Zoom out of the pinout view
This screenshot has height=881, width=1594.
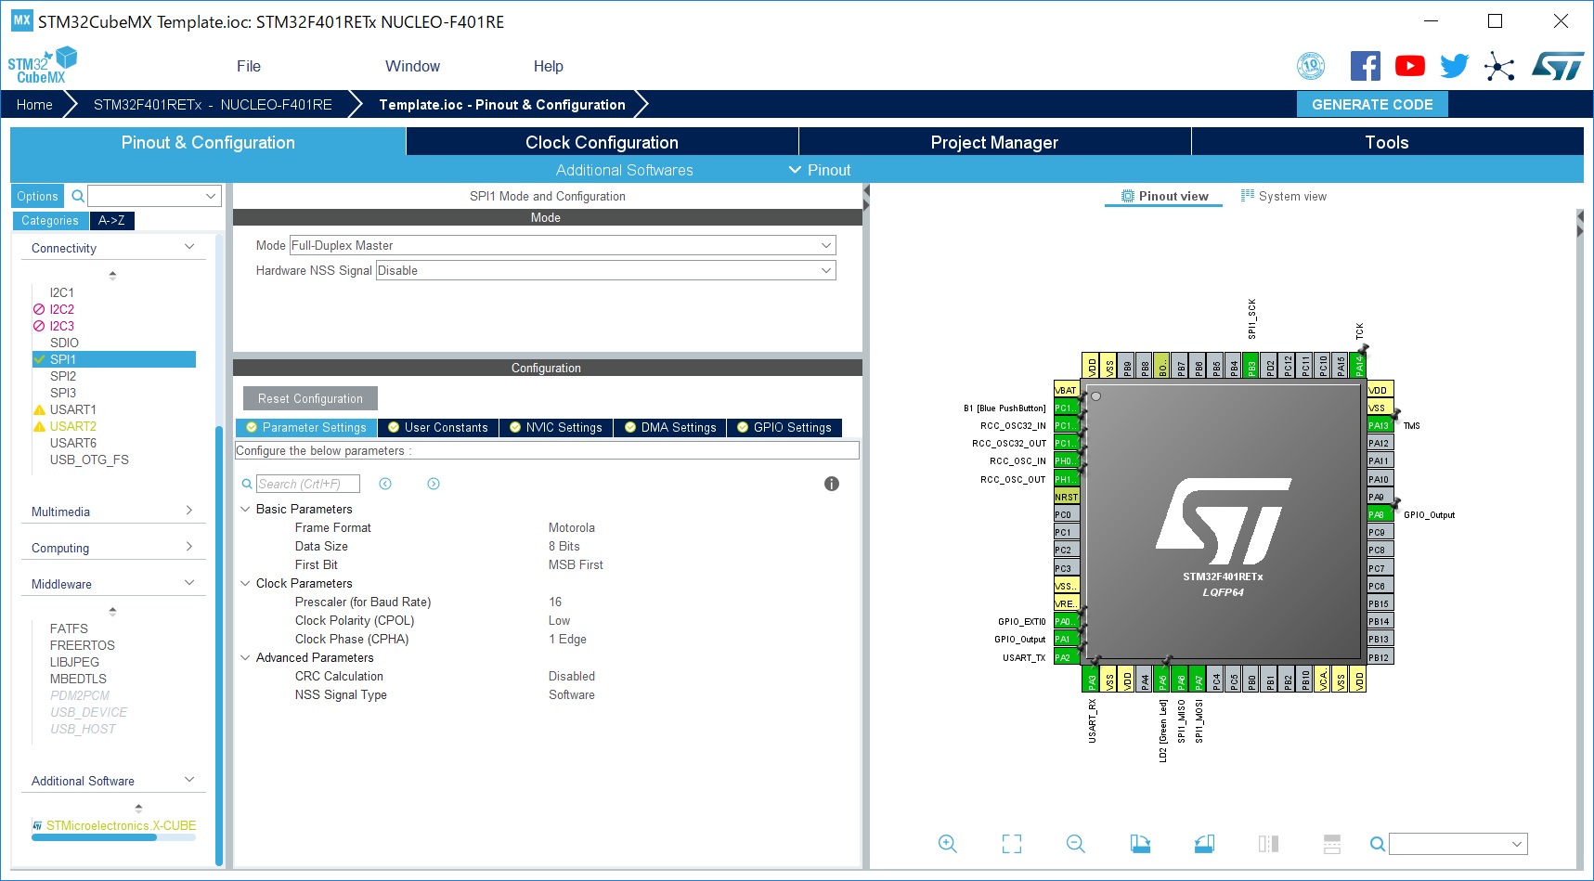click(1075, 843)
